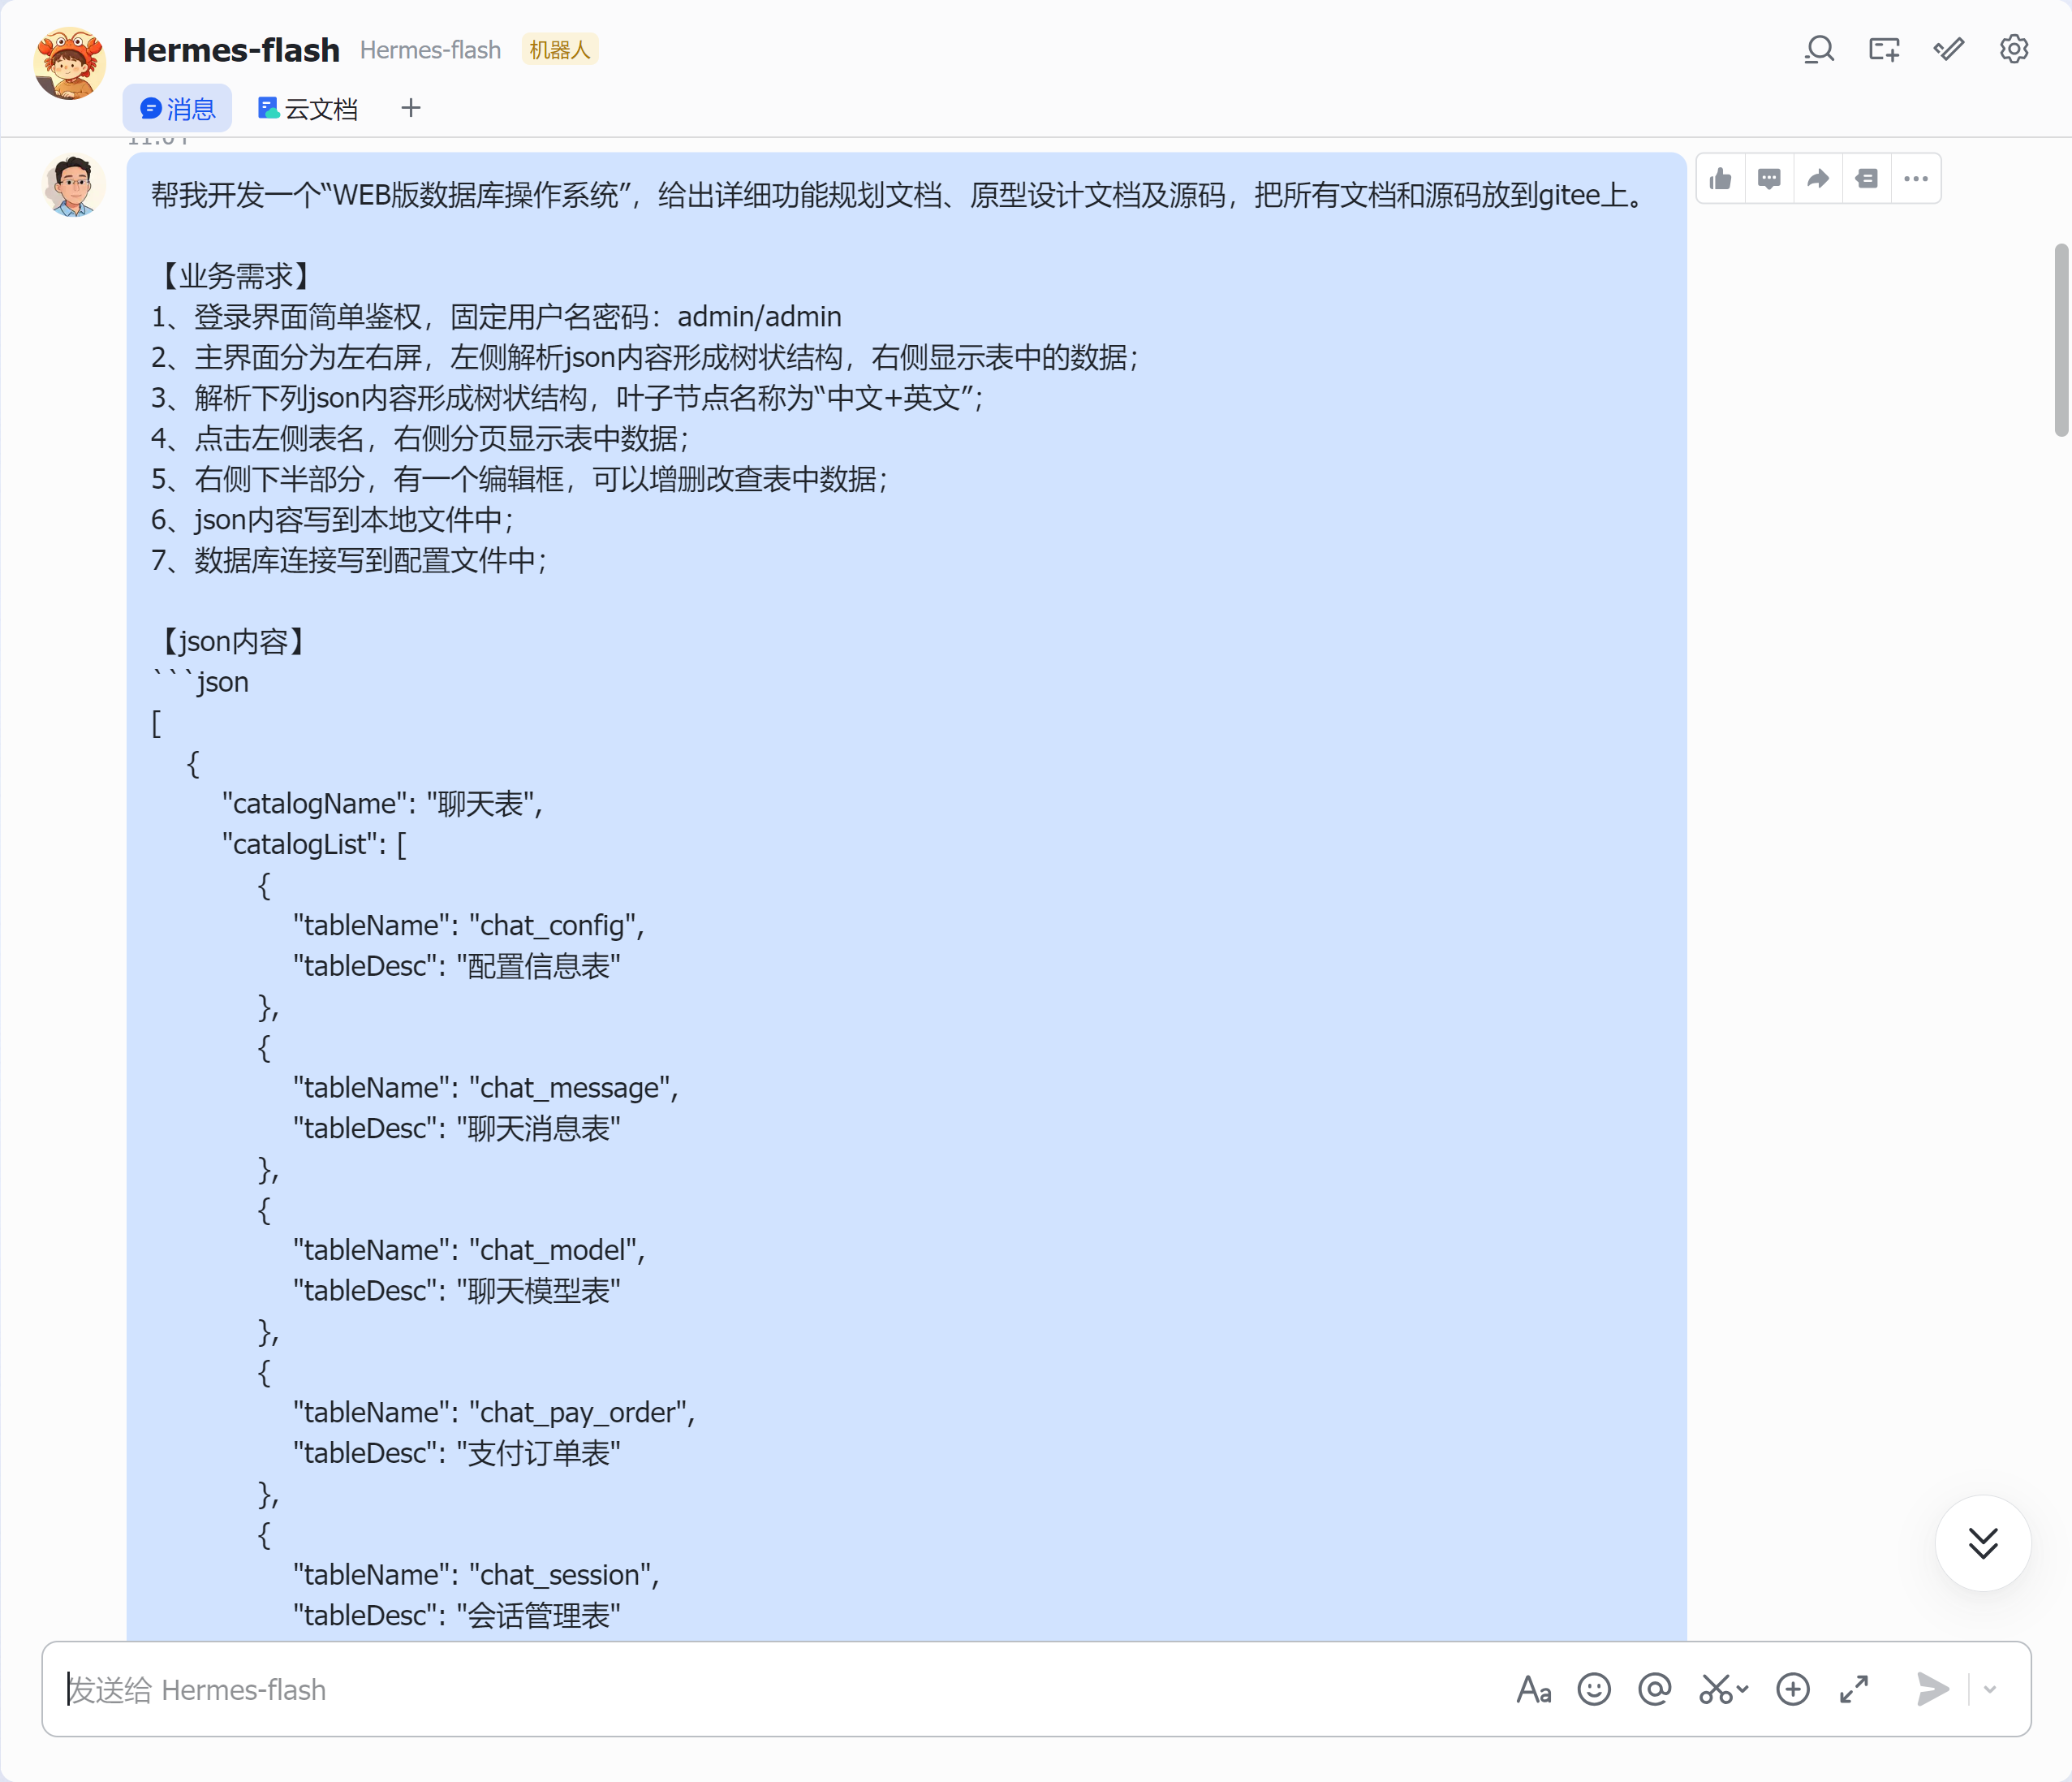Give the message a thumbs-up reaction
This screenshot has height=1782, width=2072.
pyautogui.click(x=1721, y=179)
